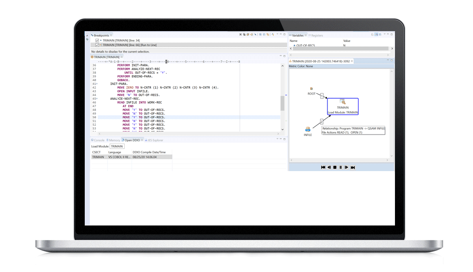Click the Remove Selected Breakpoints icon
The height and width of the screenshot is (272, 473).
point(240,35)
